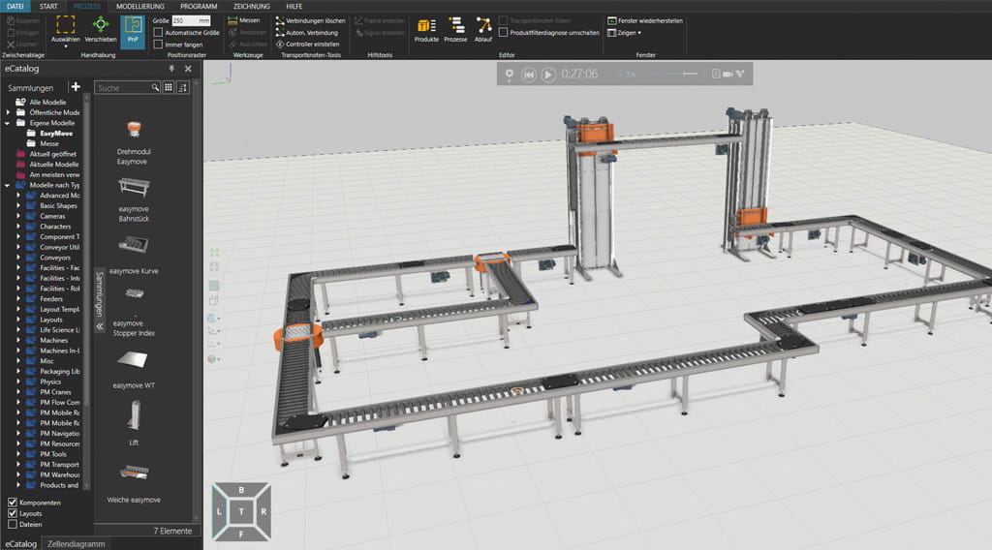Image resolution: width=992 pixels, height=550 pixels.
Task: Open the Prozesse editor
Action: tap(455, 30)
